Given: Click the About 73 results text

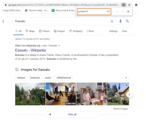Looking at the screenshot, I should (x=33, y=39).
